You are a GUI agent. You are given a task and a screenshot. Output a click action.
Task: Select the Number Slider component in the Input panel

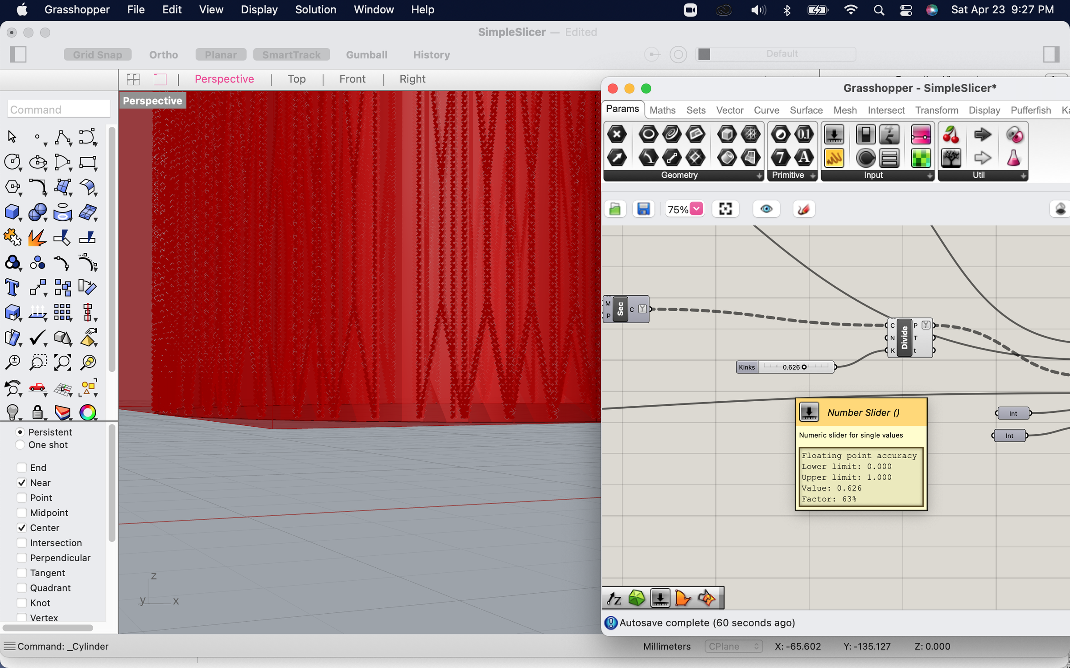click(x=833, y=134)
